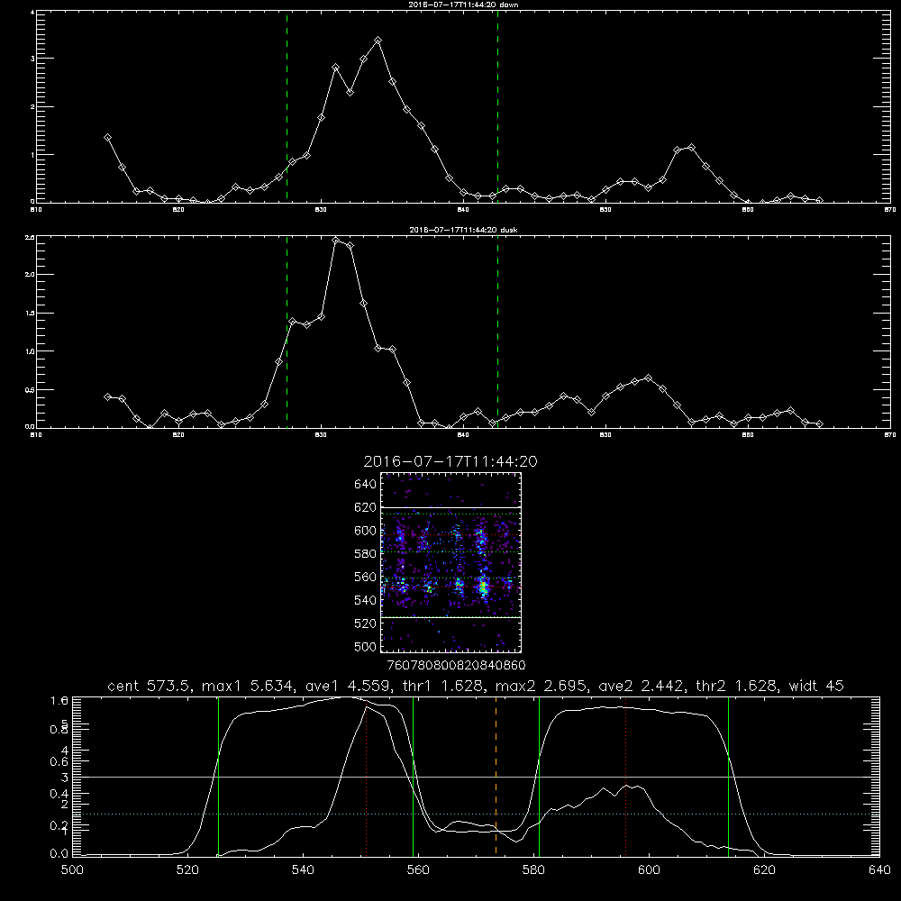The image size is (901, 901).
Task: Click the x-axis number string below the color image
Action: 457,666
